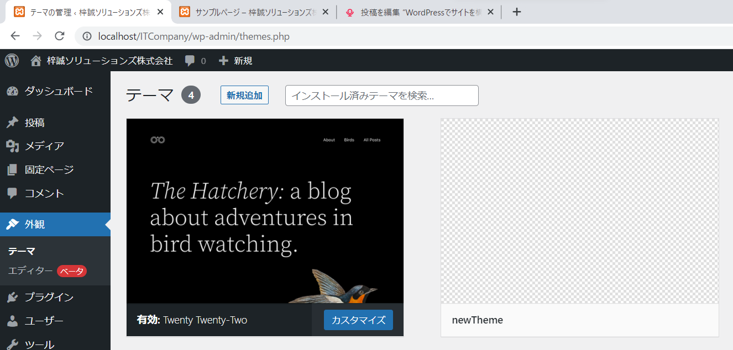Open ユーザー menu in sidebar
Screen dimensions: 733x350
coord(44,321)
